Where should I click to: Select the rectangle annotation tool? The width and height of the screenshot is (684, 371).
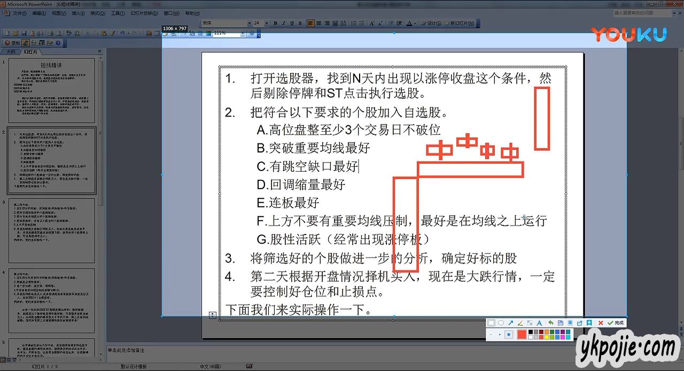[492, 323]
